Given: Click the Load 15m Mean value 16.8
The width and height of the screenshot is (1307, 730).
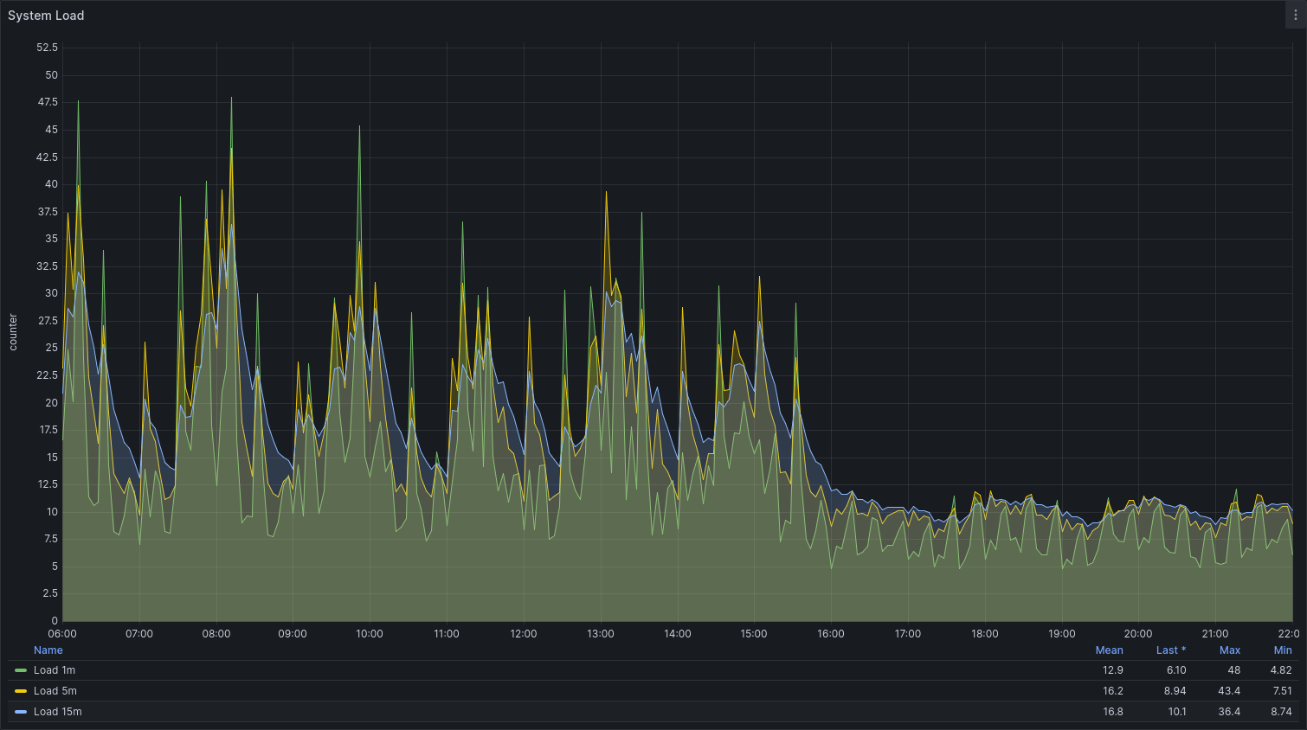Looking at the screenshot, I should pyautogui.click(x=1112, y=712).
